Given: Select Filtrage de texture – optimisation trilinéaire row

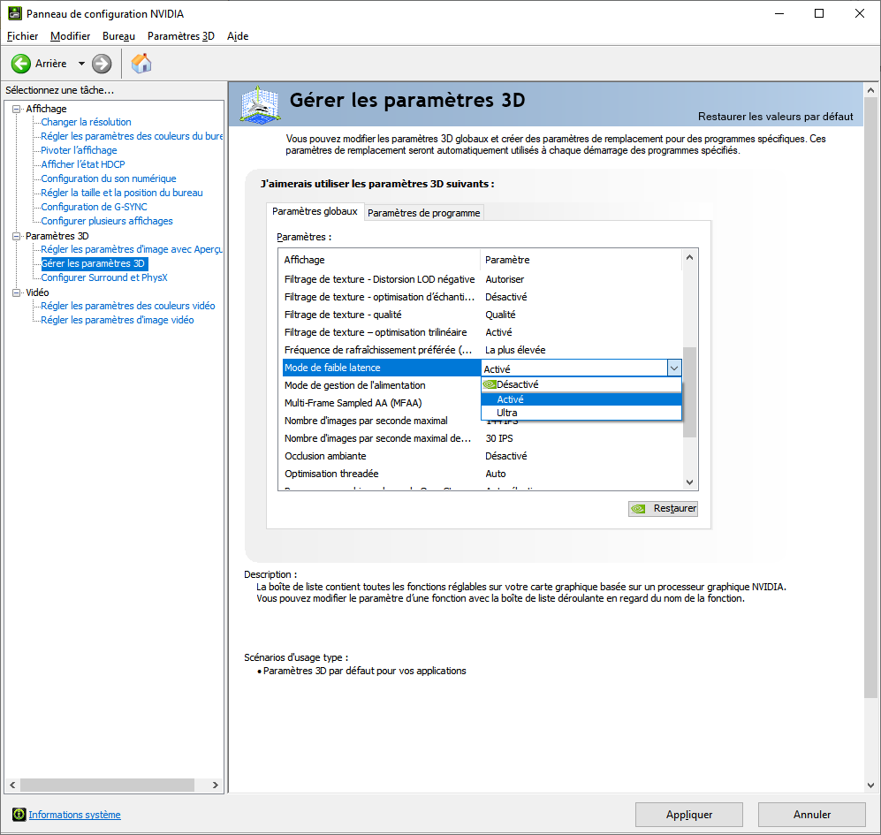Looking at the screenshot, I should point(482,332).
